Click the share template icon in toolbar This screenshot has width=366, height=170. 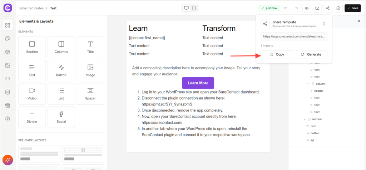[x=328, y=8]
